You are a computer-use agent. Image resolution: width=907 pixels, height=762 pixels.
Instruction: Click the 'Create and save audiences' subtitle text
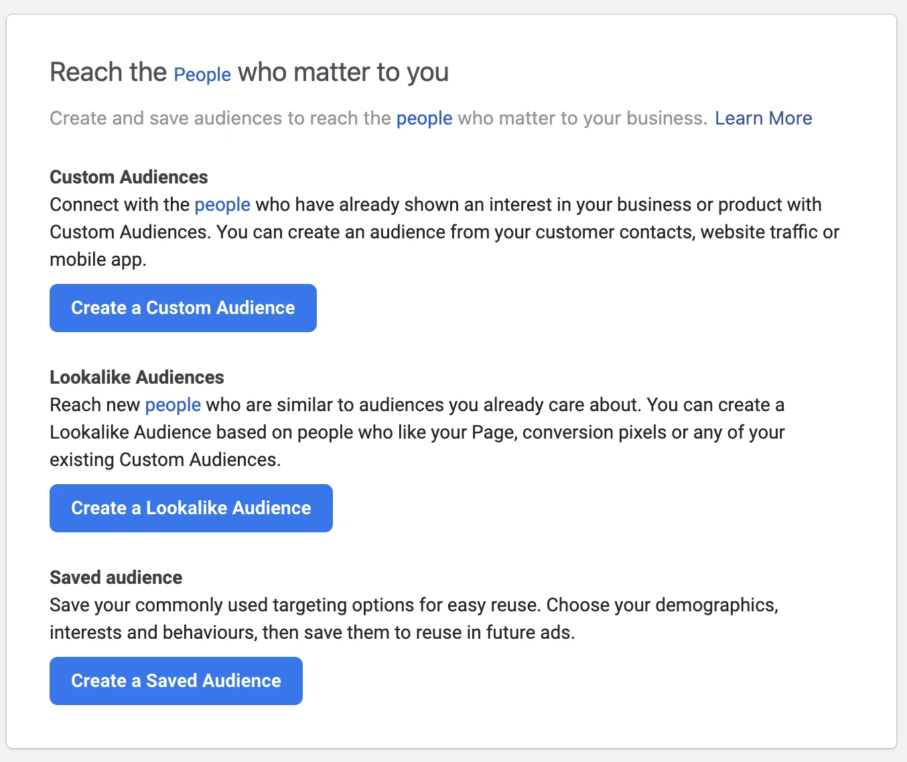point(166,119)
